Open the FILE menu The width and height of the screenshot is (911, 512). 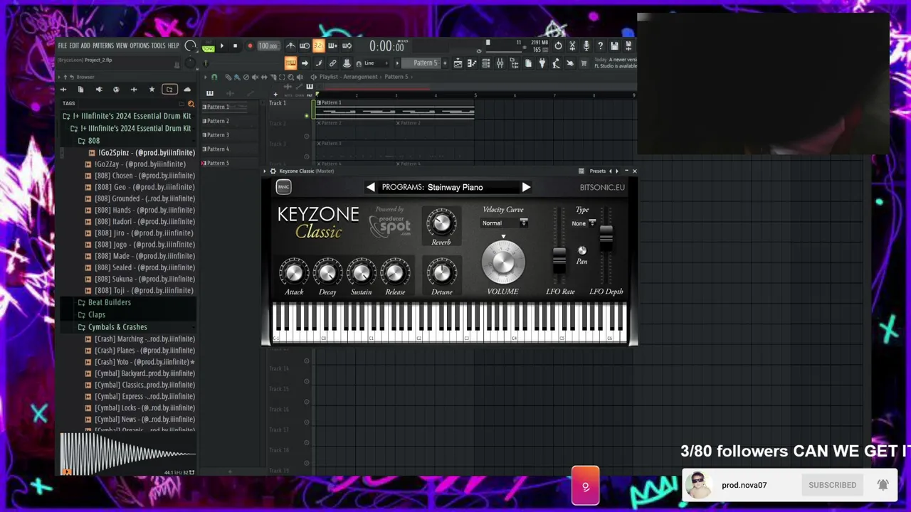[63, 46]
